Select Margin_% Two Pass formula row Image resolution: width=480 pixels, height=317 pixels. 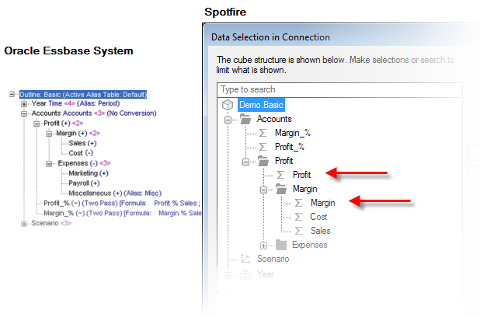click(123, 213)
